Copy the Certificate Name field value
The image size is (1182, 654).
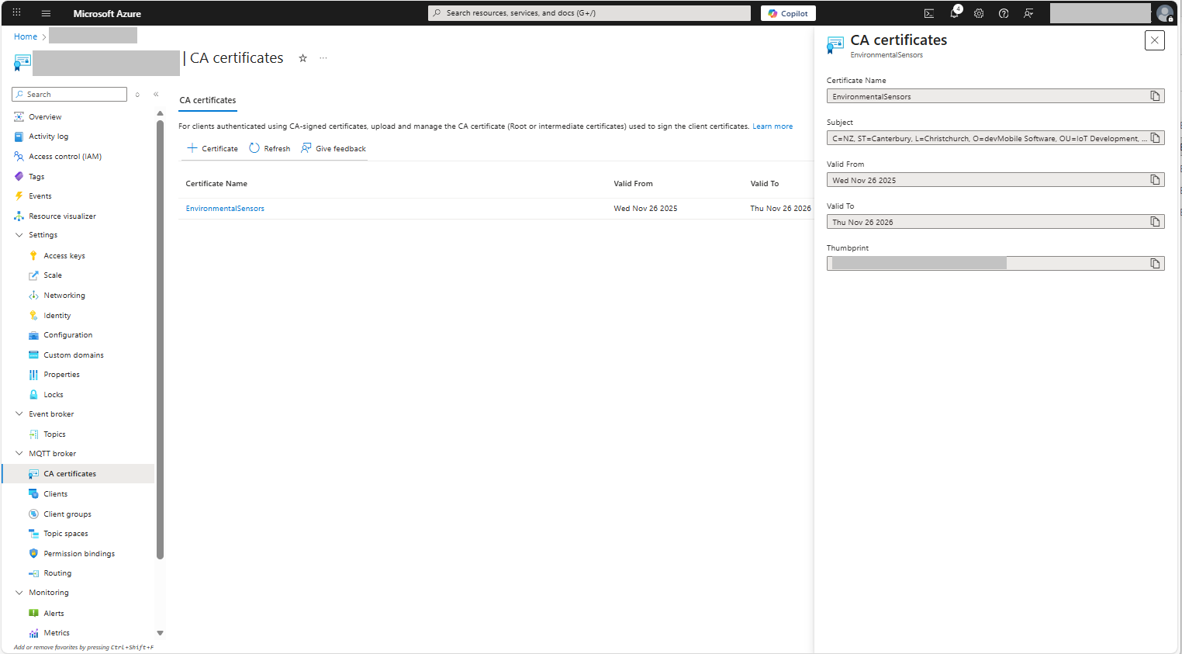pos(1155,96)
